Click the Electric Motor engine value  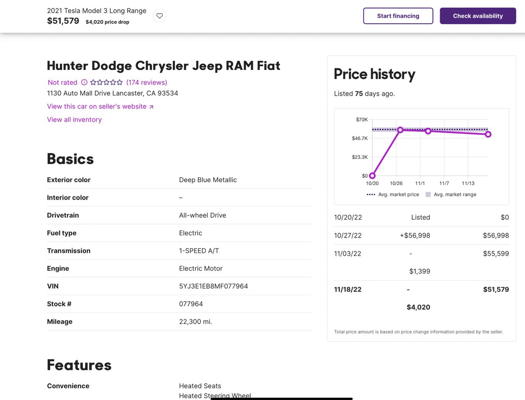pyautogui.click(x=201, y=268)
